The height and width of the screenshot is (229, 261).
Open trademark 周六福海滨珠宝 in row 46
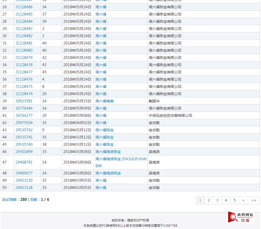click(x=108, y=152)
